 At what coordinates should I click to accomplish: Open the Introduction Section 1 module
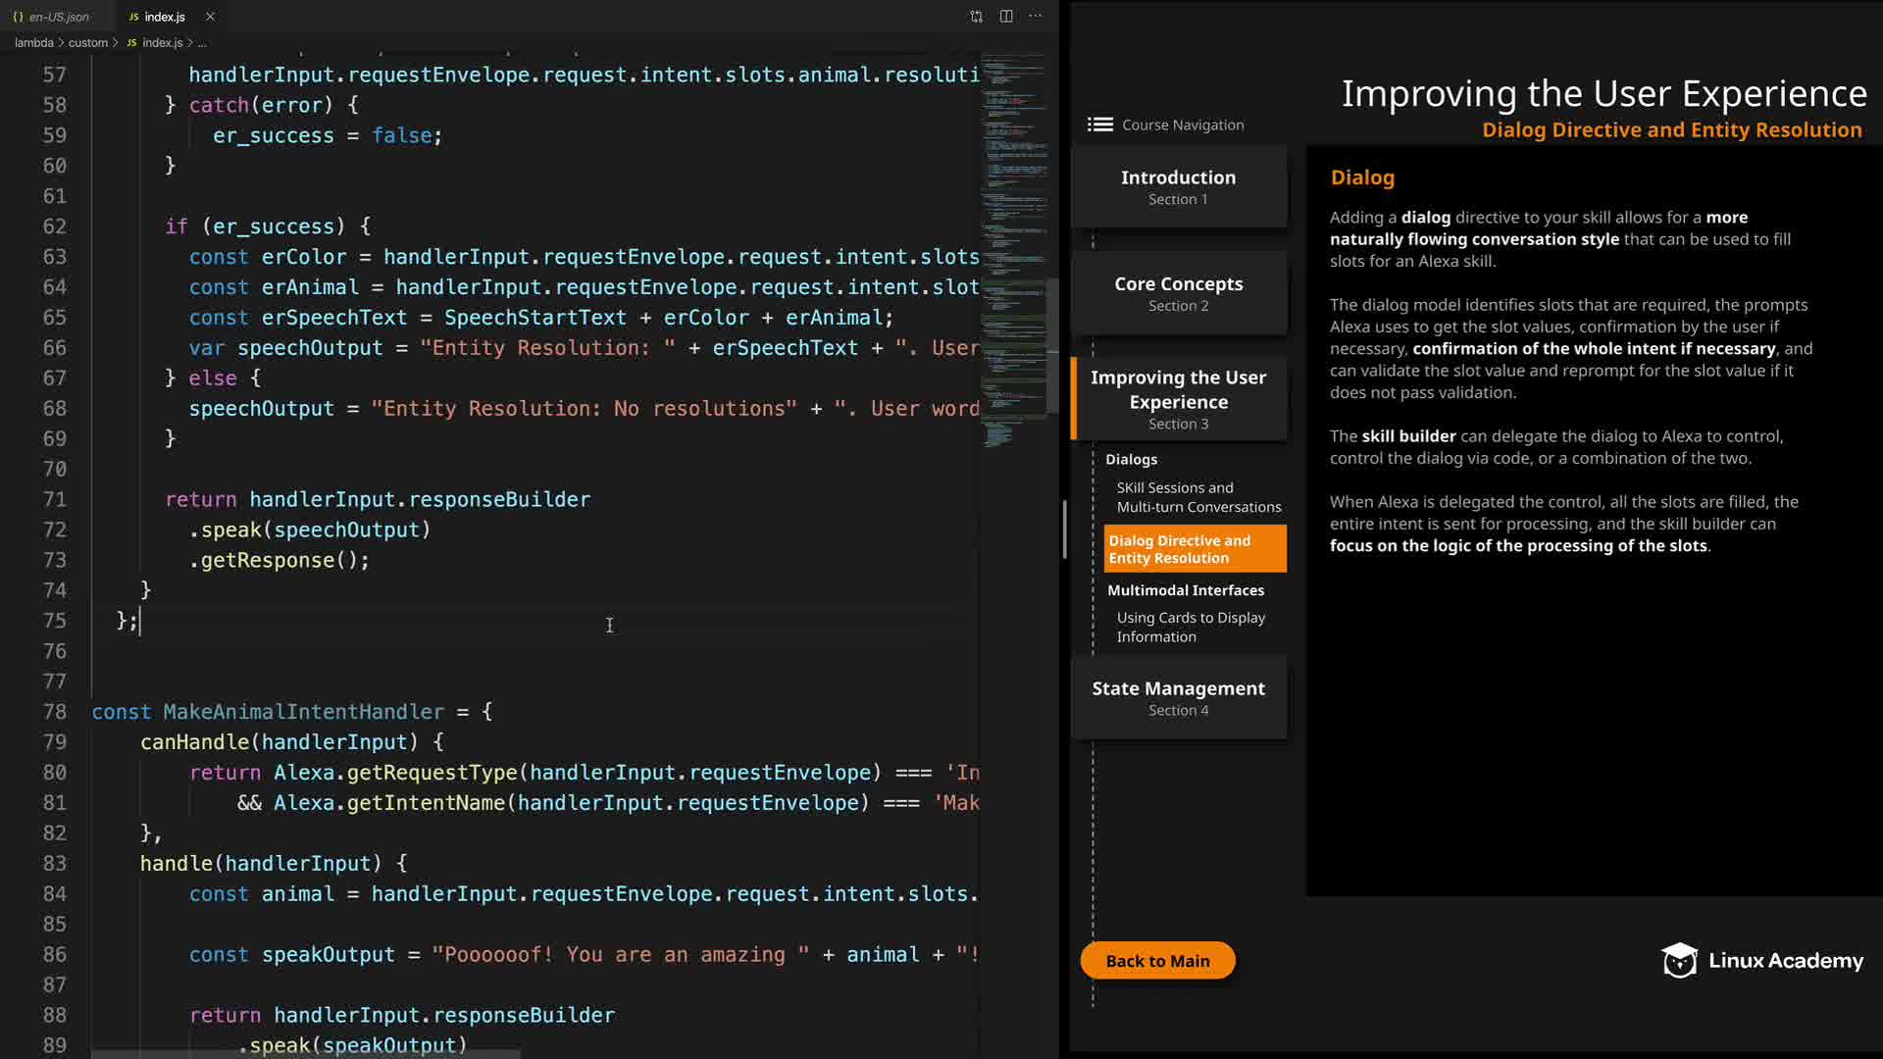pos(1178,186)
